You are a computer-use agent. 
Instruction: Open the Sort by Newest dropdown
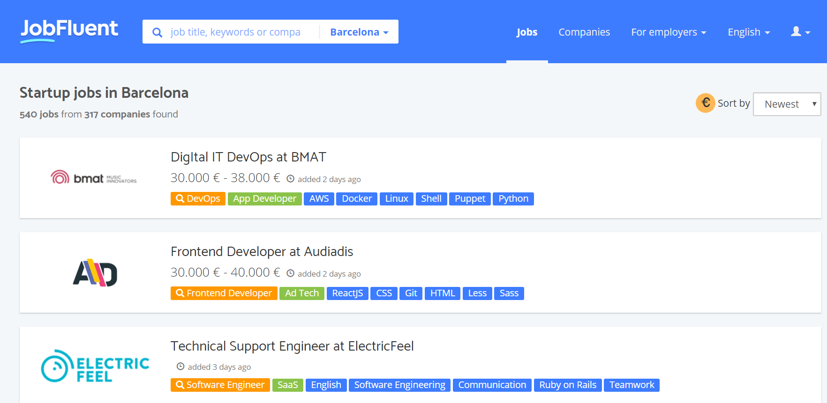(787, 104)
